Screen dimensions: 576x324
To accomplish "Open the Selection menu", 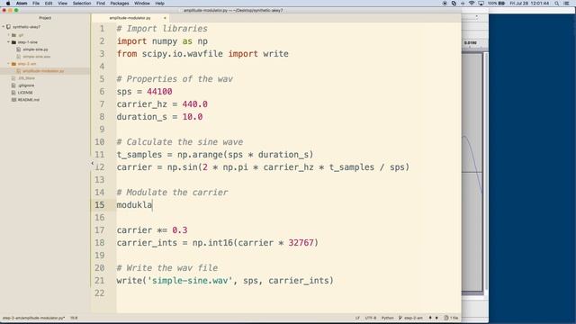I will [82, 4].
